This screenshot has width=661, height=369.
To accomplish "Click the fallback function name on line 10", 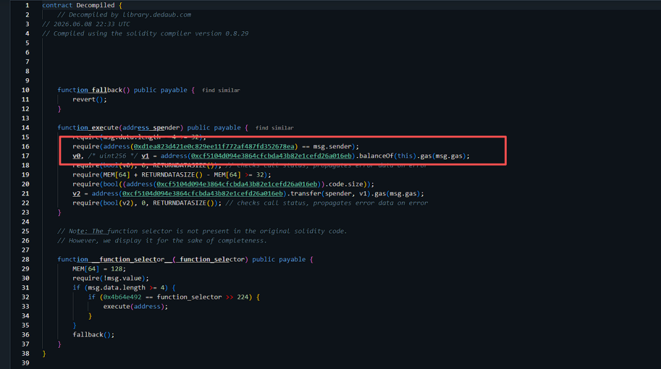I will [107, 90].
